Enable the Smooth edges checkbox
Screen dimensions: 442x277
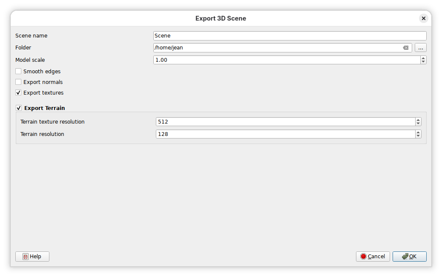(x=18, y=72)
